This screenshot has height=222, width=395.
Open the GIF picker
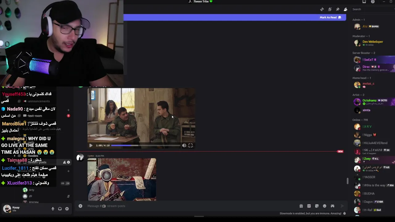point(309,206)
